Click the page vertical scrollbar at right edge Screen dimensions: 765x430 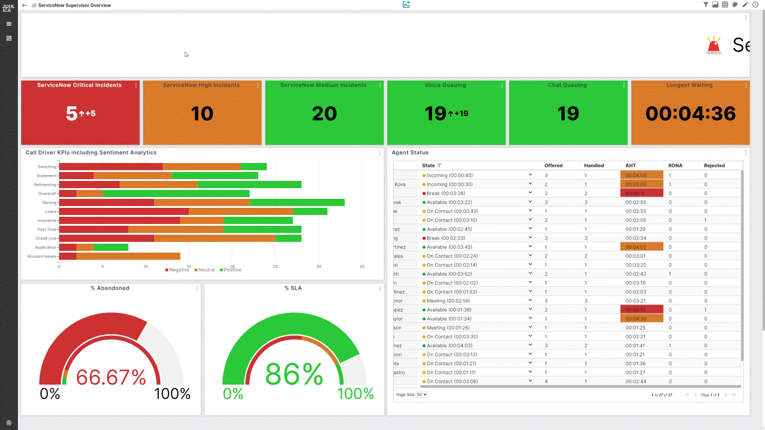[763, 170]
